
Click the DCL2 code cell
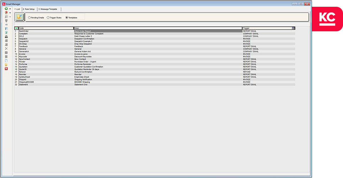point(21,36)
